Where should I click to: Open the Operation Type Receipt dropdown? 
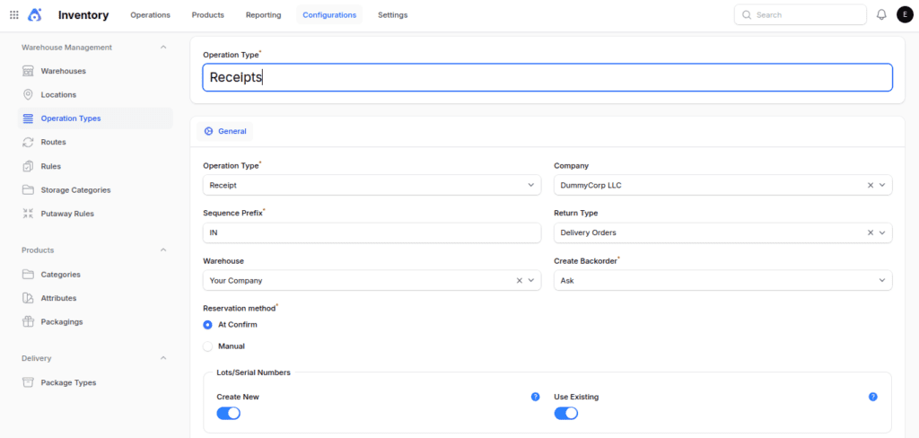(x=372, y=185)
